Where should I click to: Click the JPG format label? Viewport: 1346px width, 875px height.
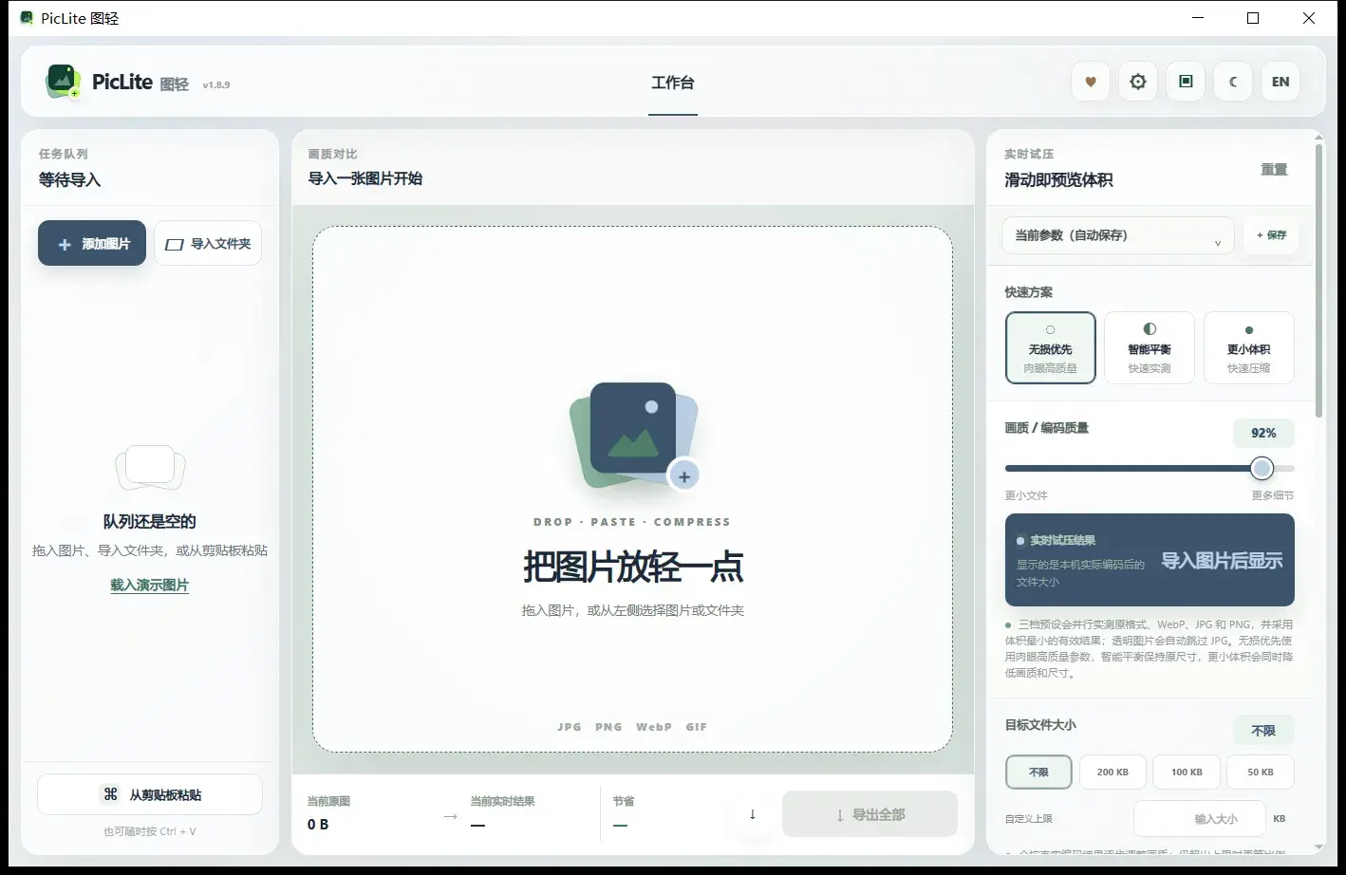tap(570, 727)
